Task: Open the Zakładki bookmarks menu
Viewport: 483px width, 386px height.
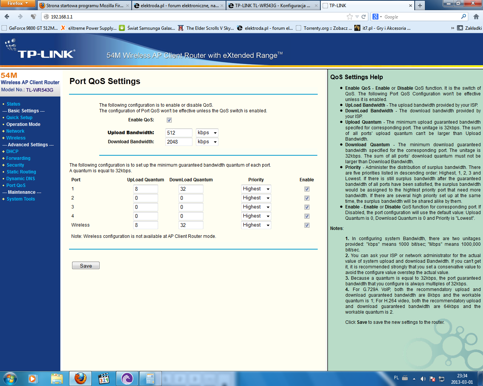Action: tap(469, 28)
